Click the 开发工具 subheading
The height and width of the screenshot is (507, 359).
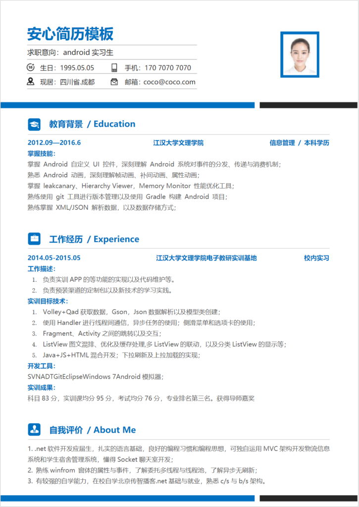tap(41, 366)
